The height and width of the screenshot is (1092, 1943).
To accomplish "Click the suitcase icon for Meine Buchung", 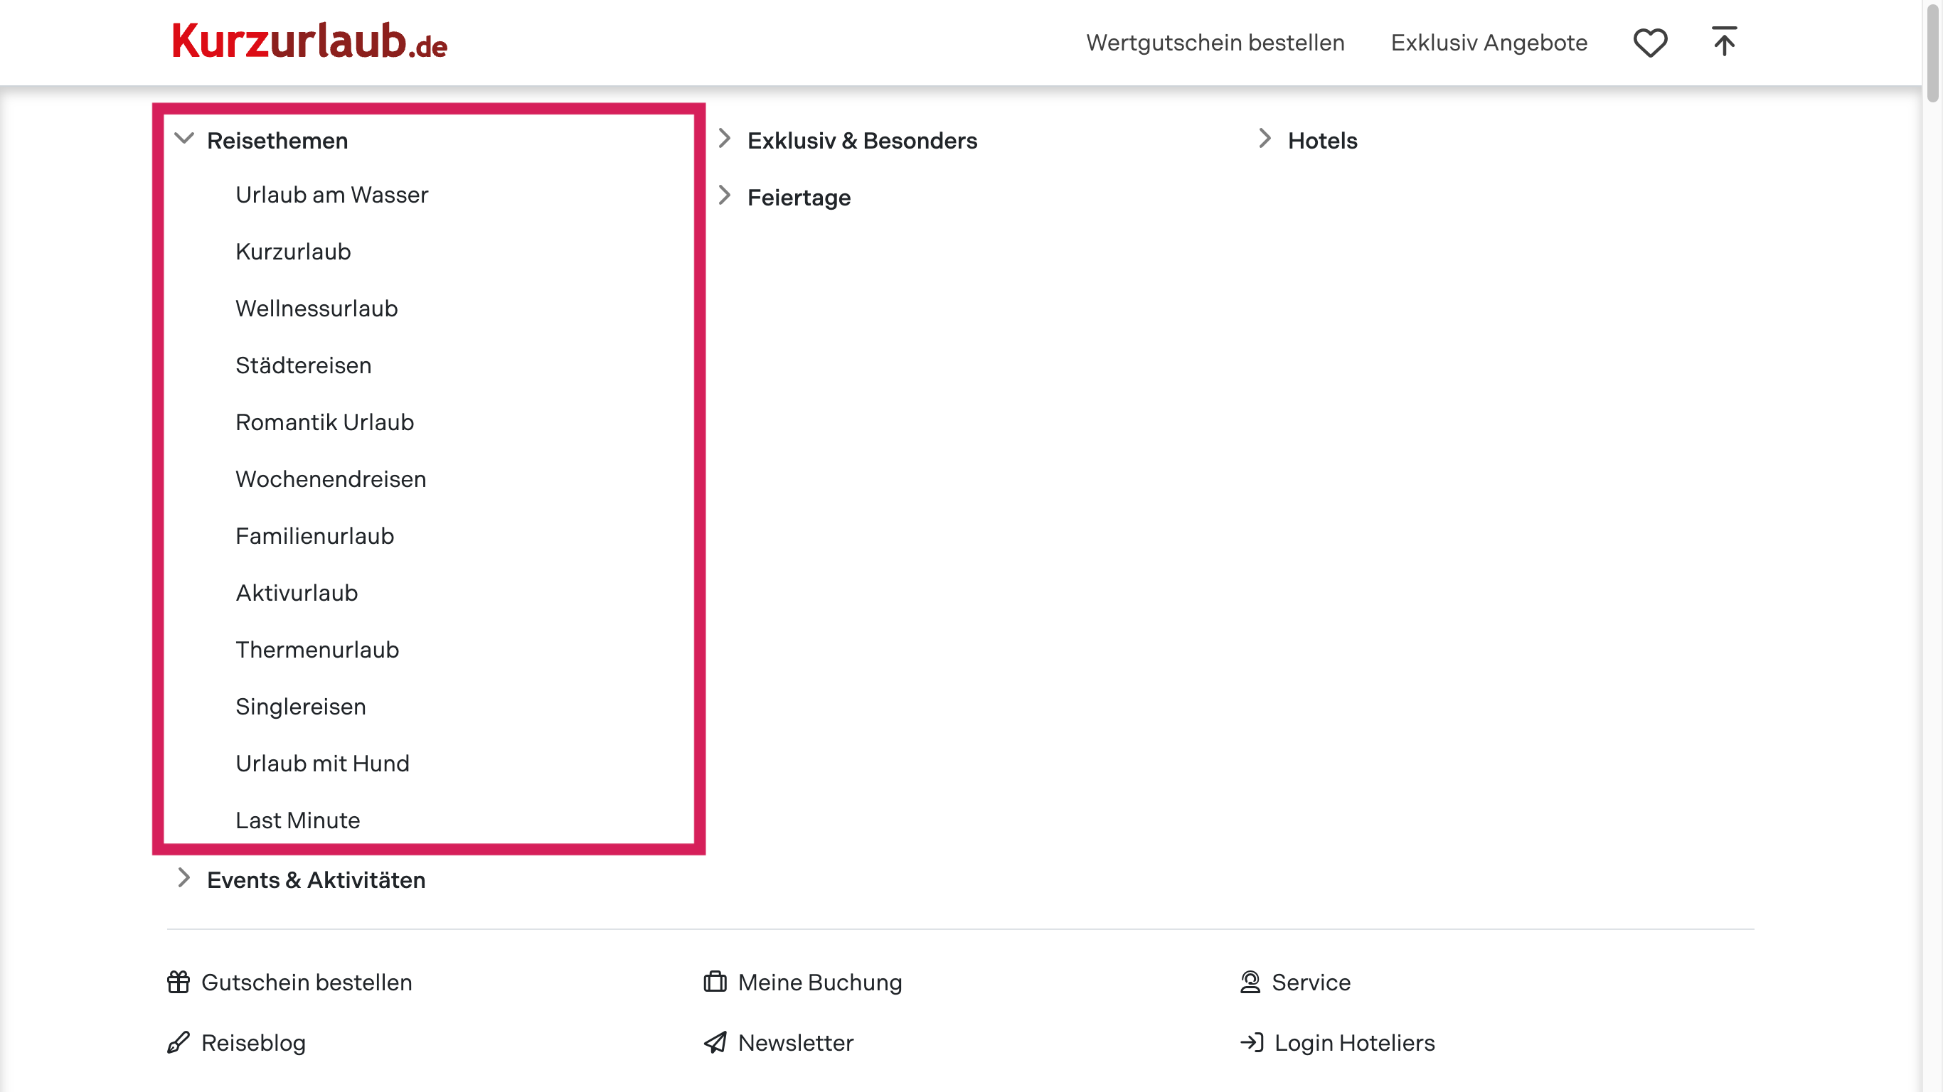I will [715, 982].
